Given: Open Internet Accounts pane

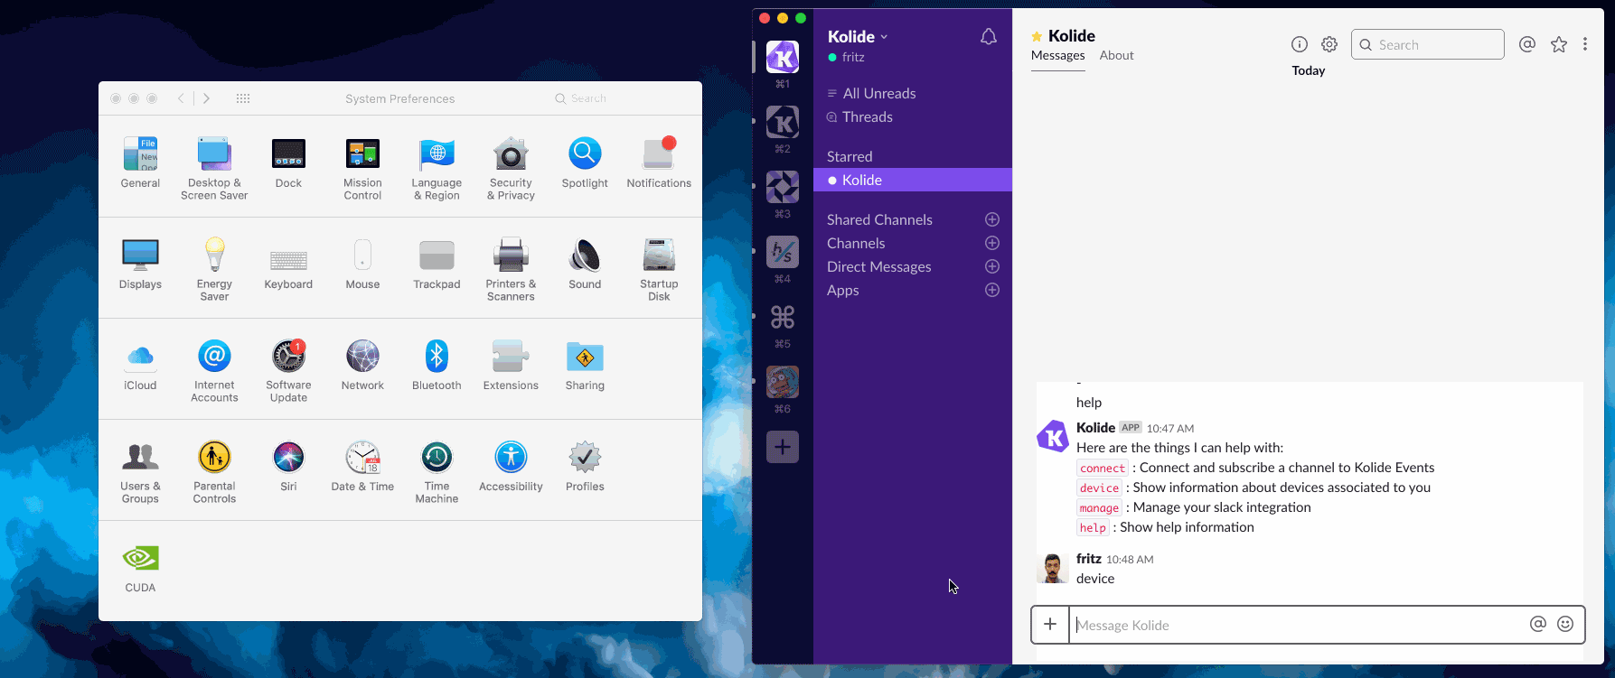Looking at the screenshot, I should [x=214, y=370].
